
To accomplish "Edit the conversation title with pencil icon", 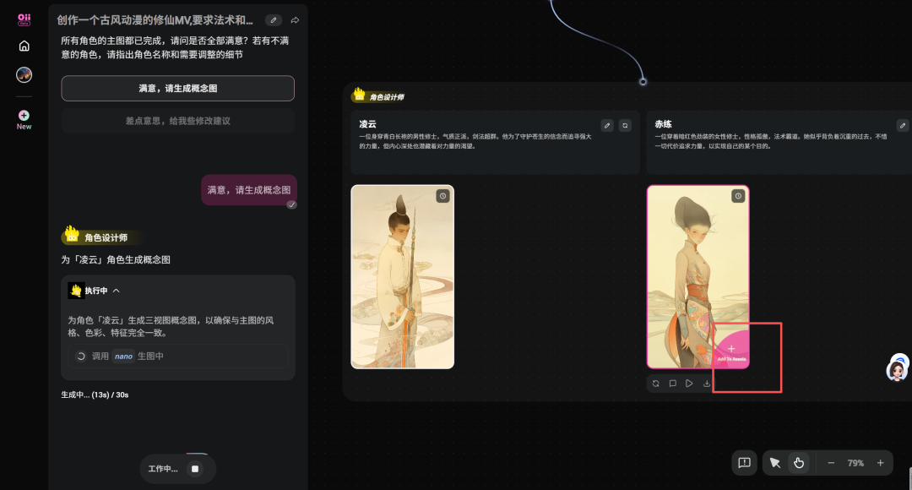I will pos(274,20).
